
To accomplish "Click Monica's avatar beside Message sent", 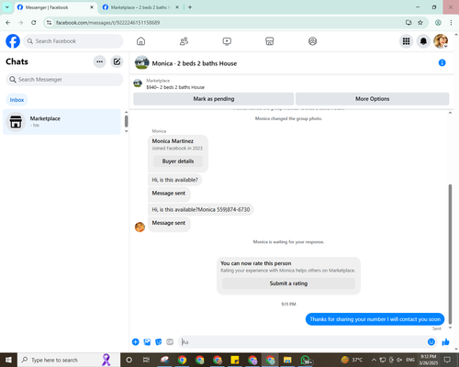I will (x=140, y=227).
